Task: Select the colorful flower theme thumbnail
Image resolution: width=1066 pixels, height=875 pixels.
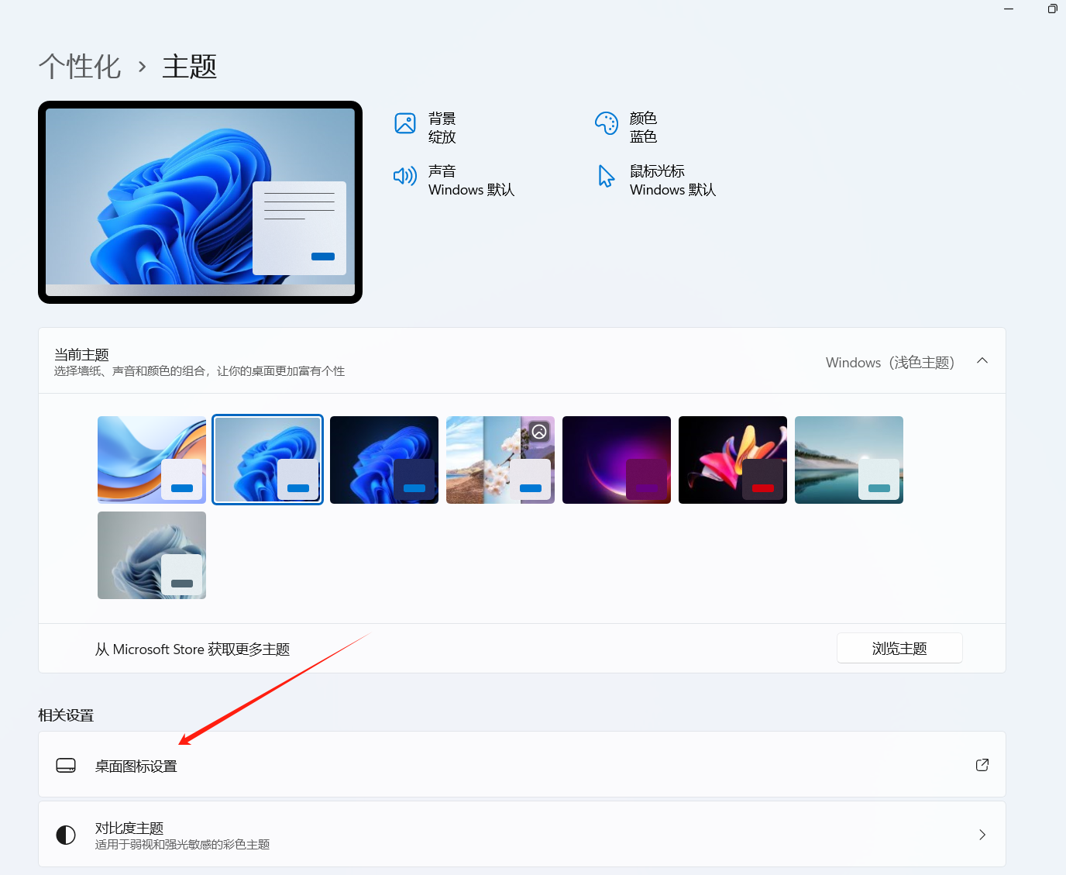Action: click(733, 460)
